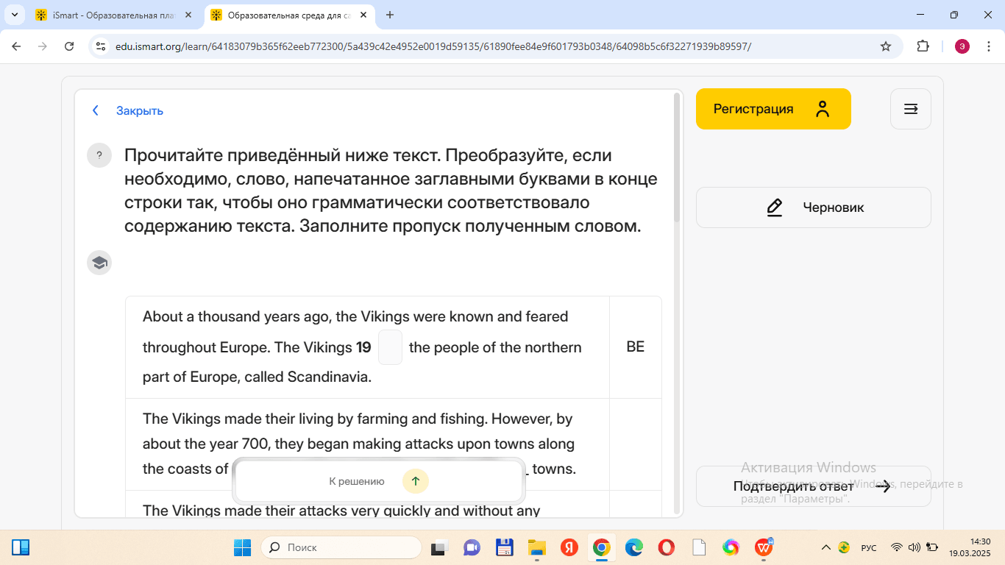The width and height of the screenshot is (1005, 565).
Task: Open Yandex browser from the taskbar
Action: 569,547
